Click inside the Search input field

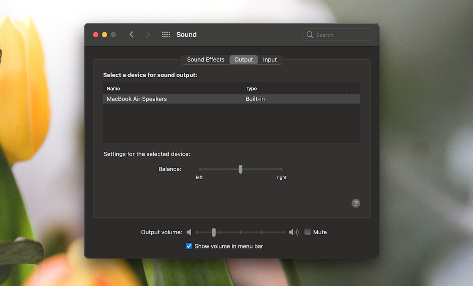click(x=339, y=35)
